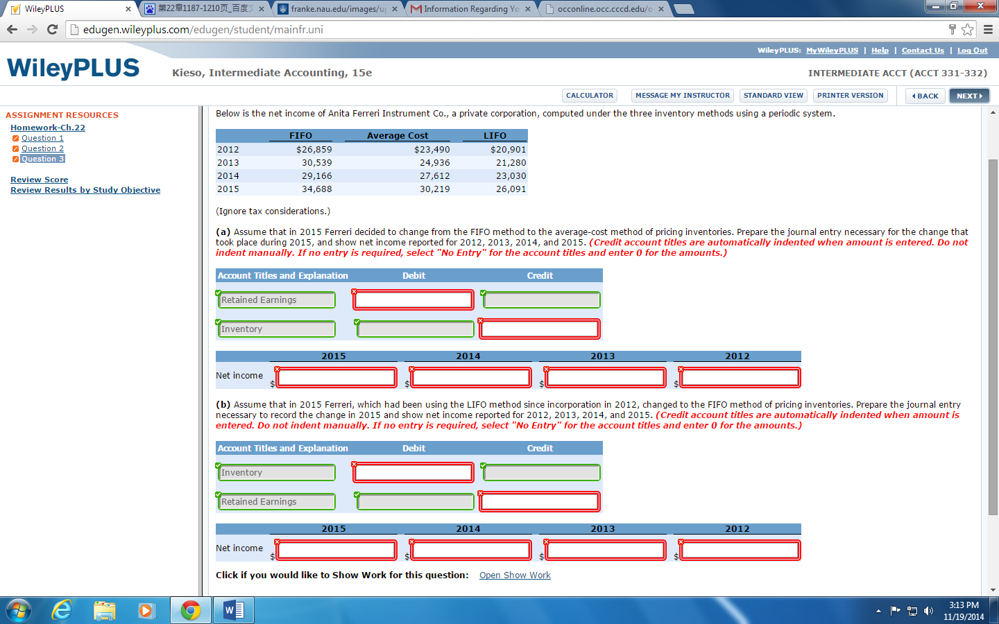The image size is (999, 624).
Task: Click the browser forward arrow
Action: [x=32, y=29]
